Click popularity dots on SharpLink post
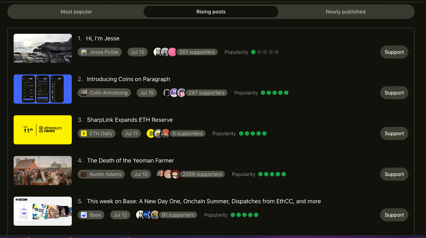The width and height of the screenshot is (426, 238). click(x=253, y=133)
